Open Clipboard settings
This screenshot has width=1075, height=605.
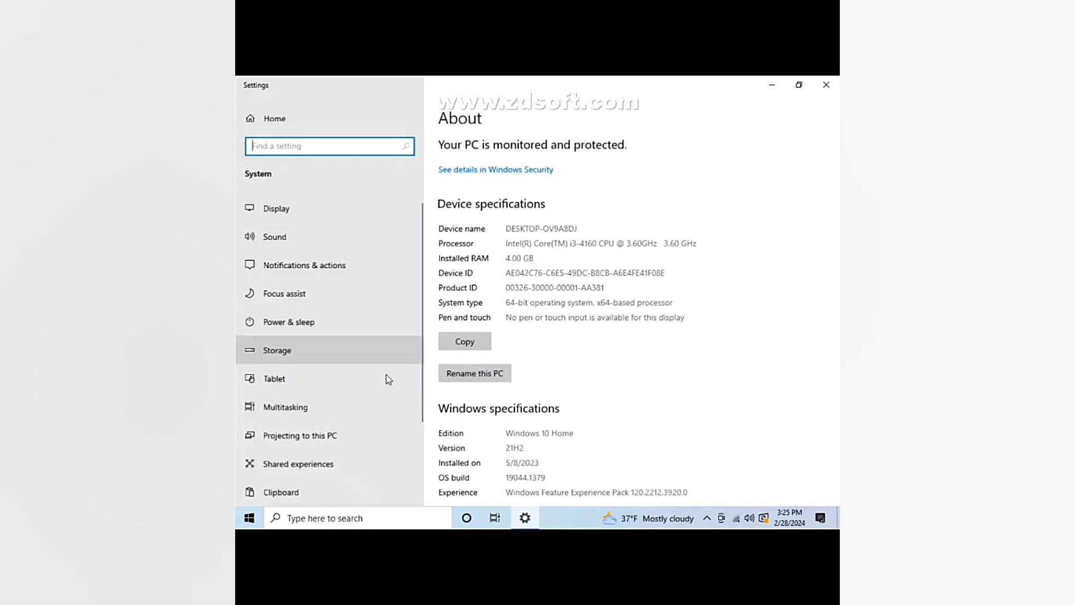click(329, 492)
